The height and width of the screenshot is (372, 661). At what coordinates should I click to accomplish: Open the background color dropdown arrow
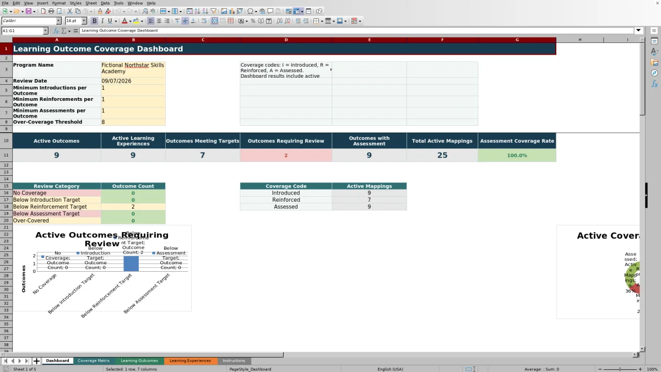[x=142, y=21]
